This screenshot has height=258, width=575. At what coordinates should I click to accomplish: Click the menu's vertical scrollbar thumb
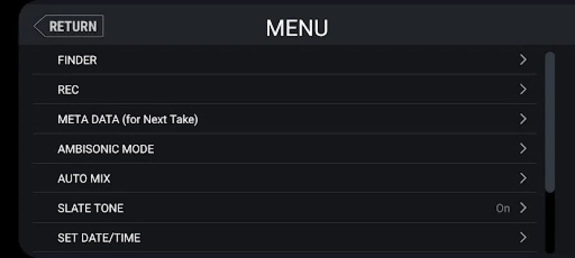click(x=550, y=121)
